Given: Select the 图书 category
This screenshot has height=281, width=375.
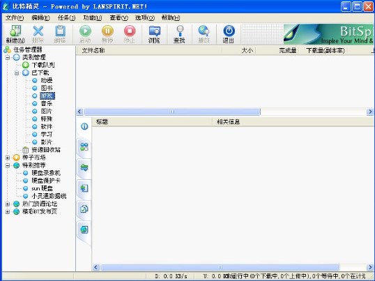Looking at the screenshot, I should coord(47,89).
